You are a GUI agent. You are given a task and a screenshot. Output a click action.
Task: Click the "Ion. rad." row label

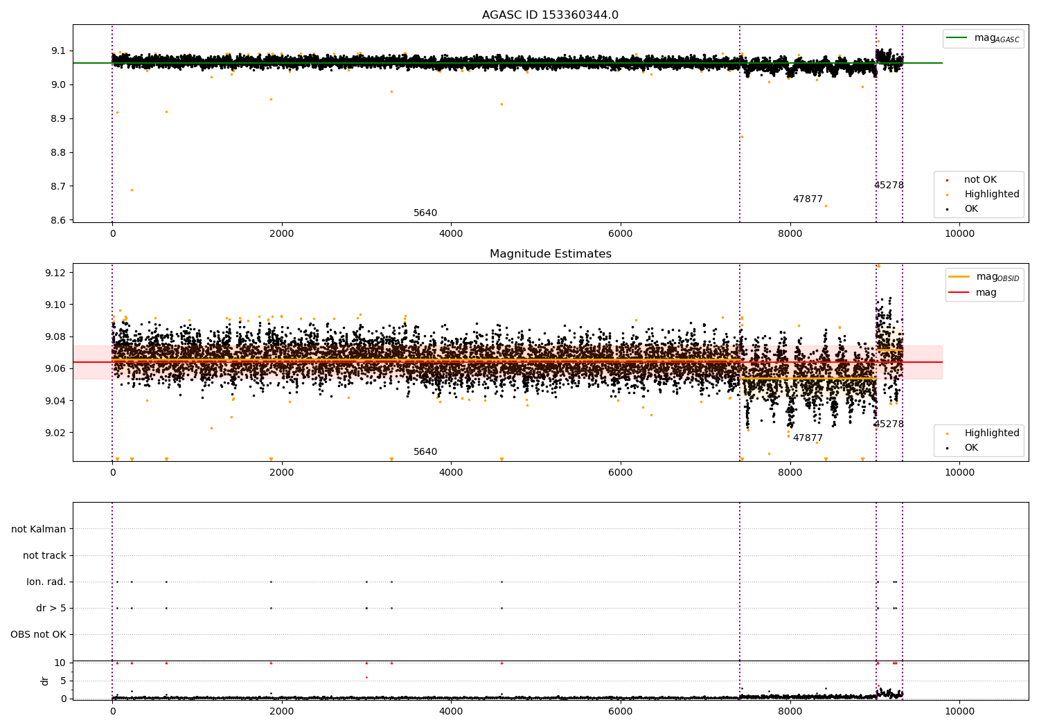coord(46,582)
